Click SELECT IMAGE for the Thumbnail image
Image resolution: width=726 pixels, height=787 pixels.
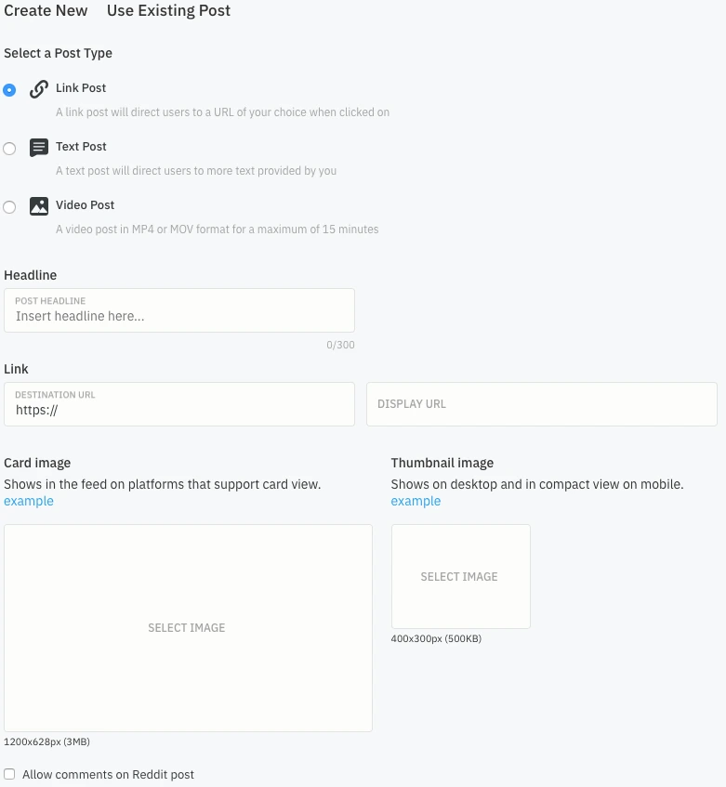(x=458, y=576)
